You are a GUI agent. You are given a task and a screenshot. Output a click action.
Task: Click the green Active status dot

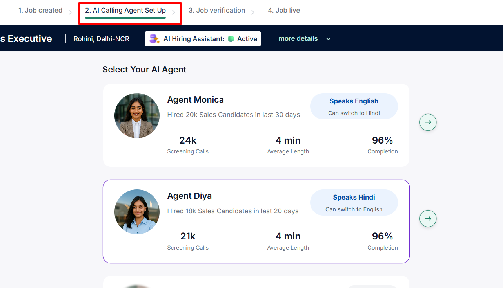pyautogui.click(x=231, y=39)
